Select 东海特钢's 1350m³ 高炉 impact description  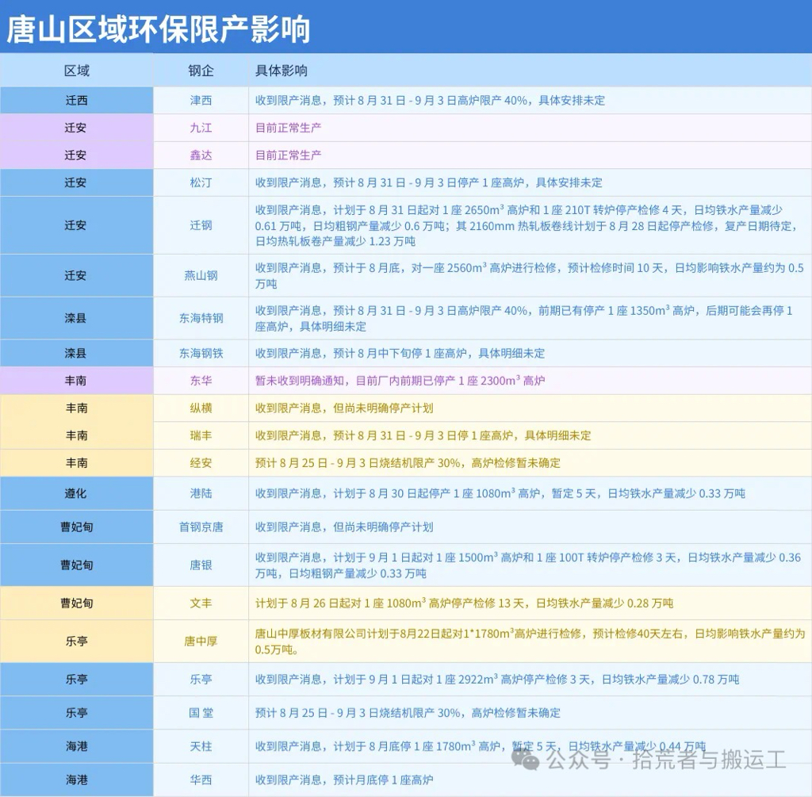pyautogui.click(x=523, y=319)
